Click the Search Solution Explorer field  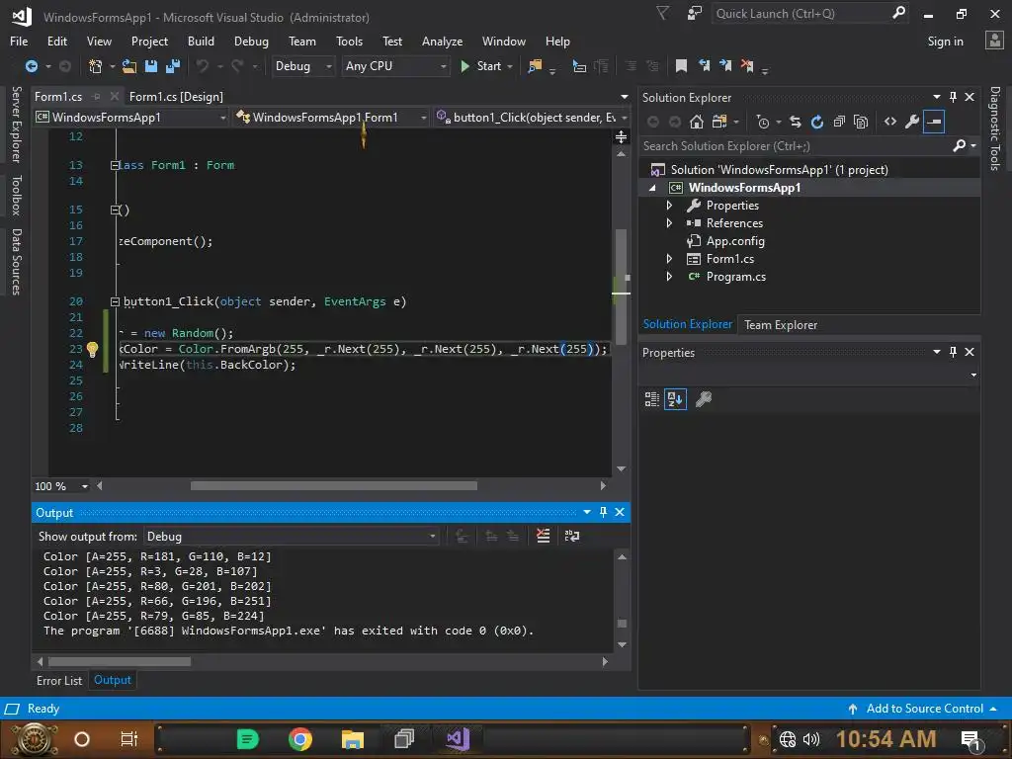click(808, 146)
